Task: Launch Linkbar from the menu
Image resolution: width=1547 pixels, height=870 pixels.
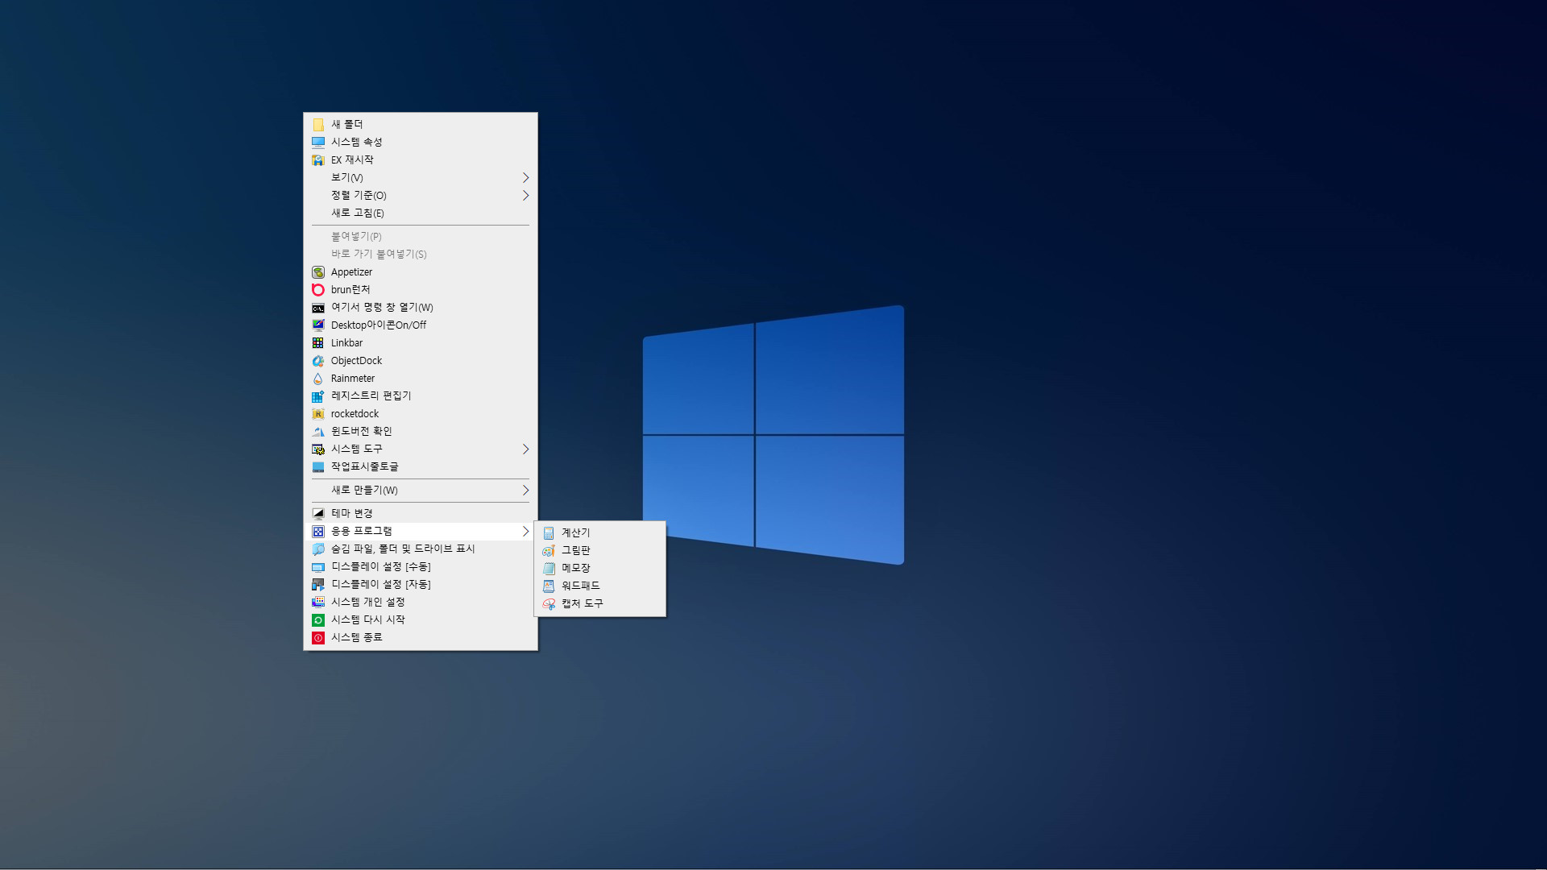Action: [x=420, y=342]
